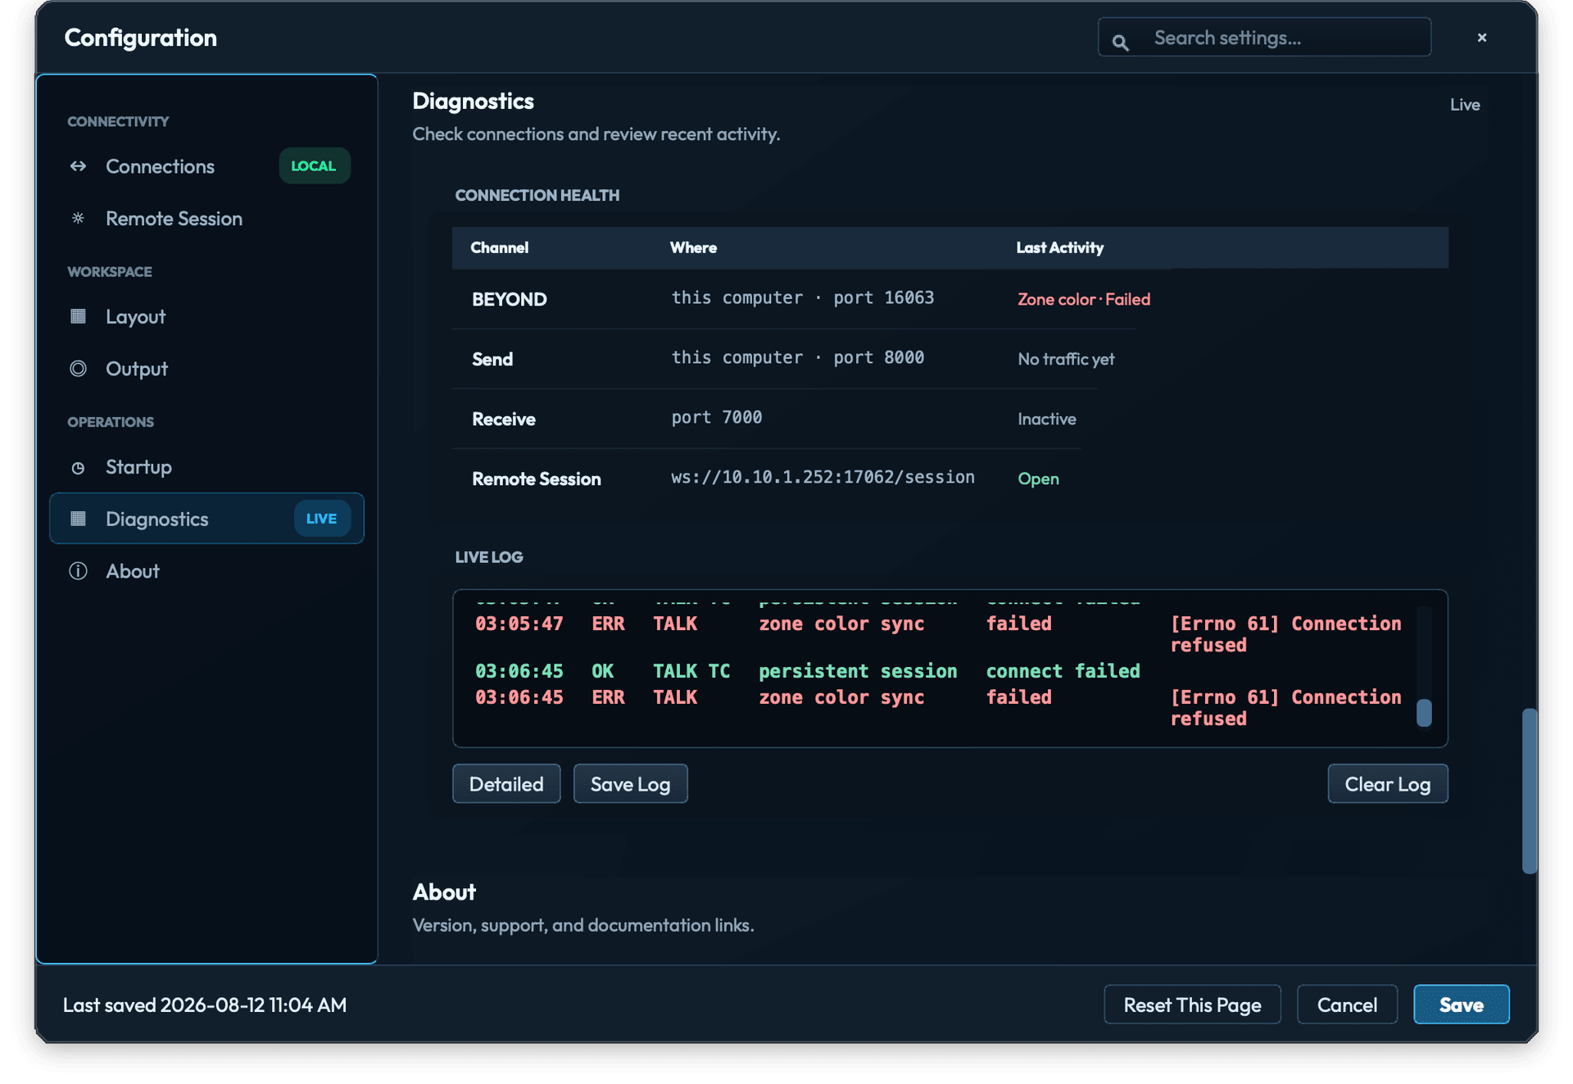Screen dimensions: 1573x1084
Task: Close the Configuration dialog
Action: pos(1482,38)
